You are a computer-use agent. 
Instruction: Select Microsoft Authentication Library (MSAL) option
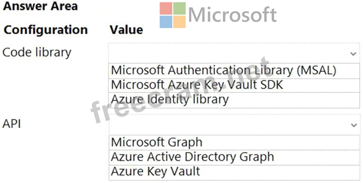224,70
